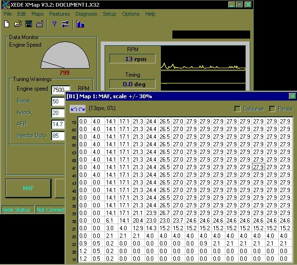Image resolution: width=297 pixels, height=265 pixels.
Task: Click the Knock warning field showing 20
Action: point(58,113)
